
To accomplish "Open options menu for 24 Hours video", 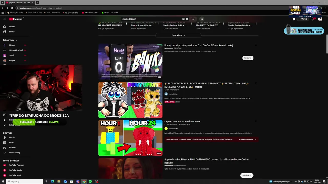I will pyautogui.click(x=256, y=121).
